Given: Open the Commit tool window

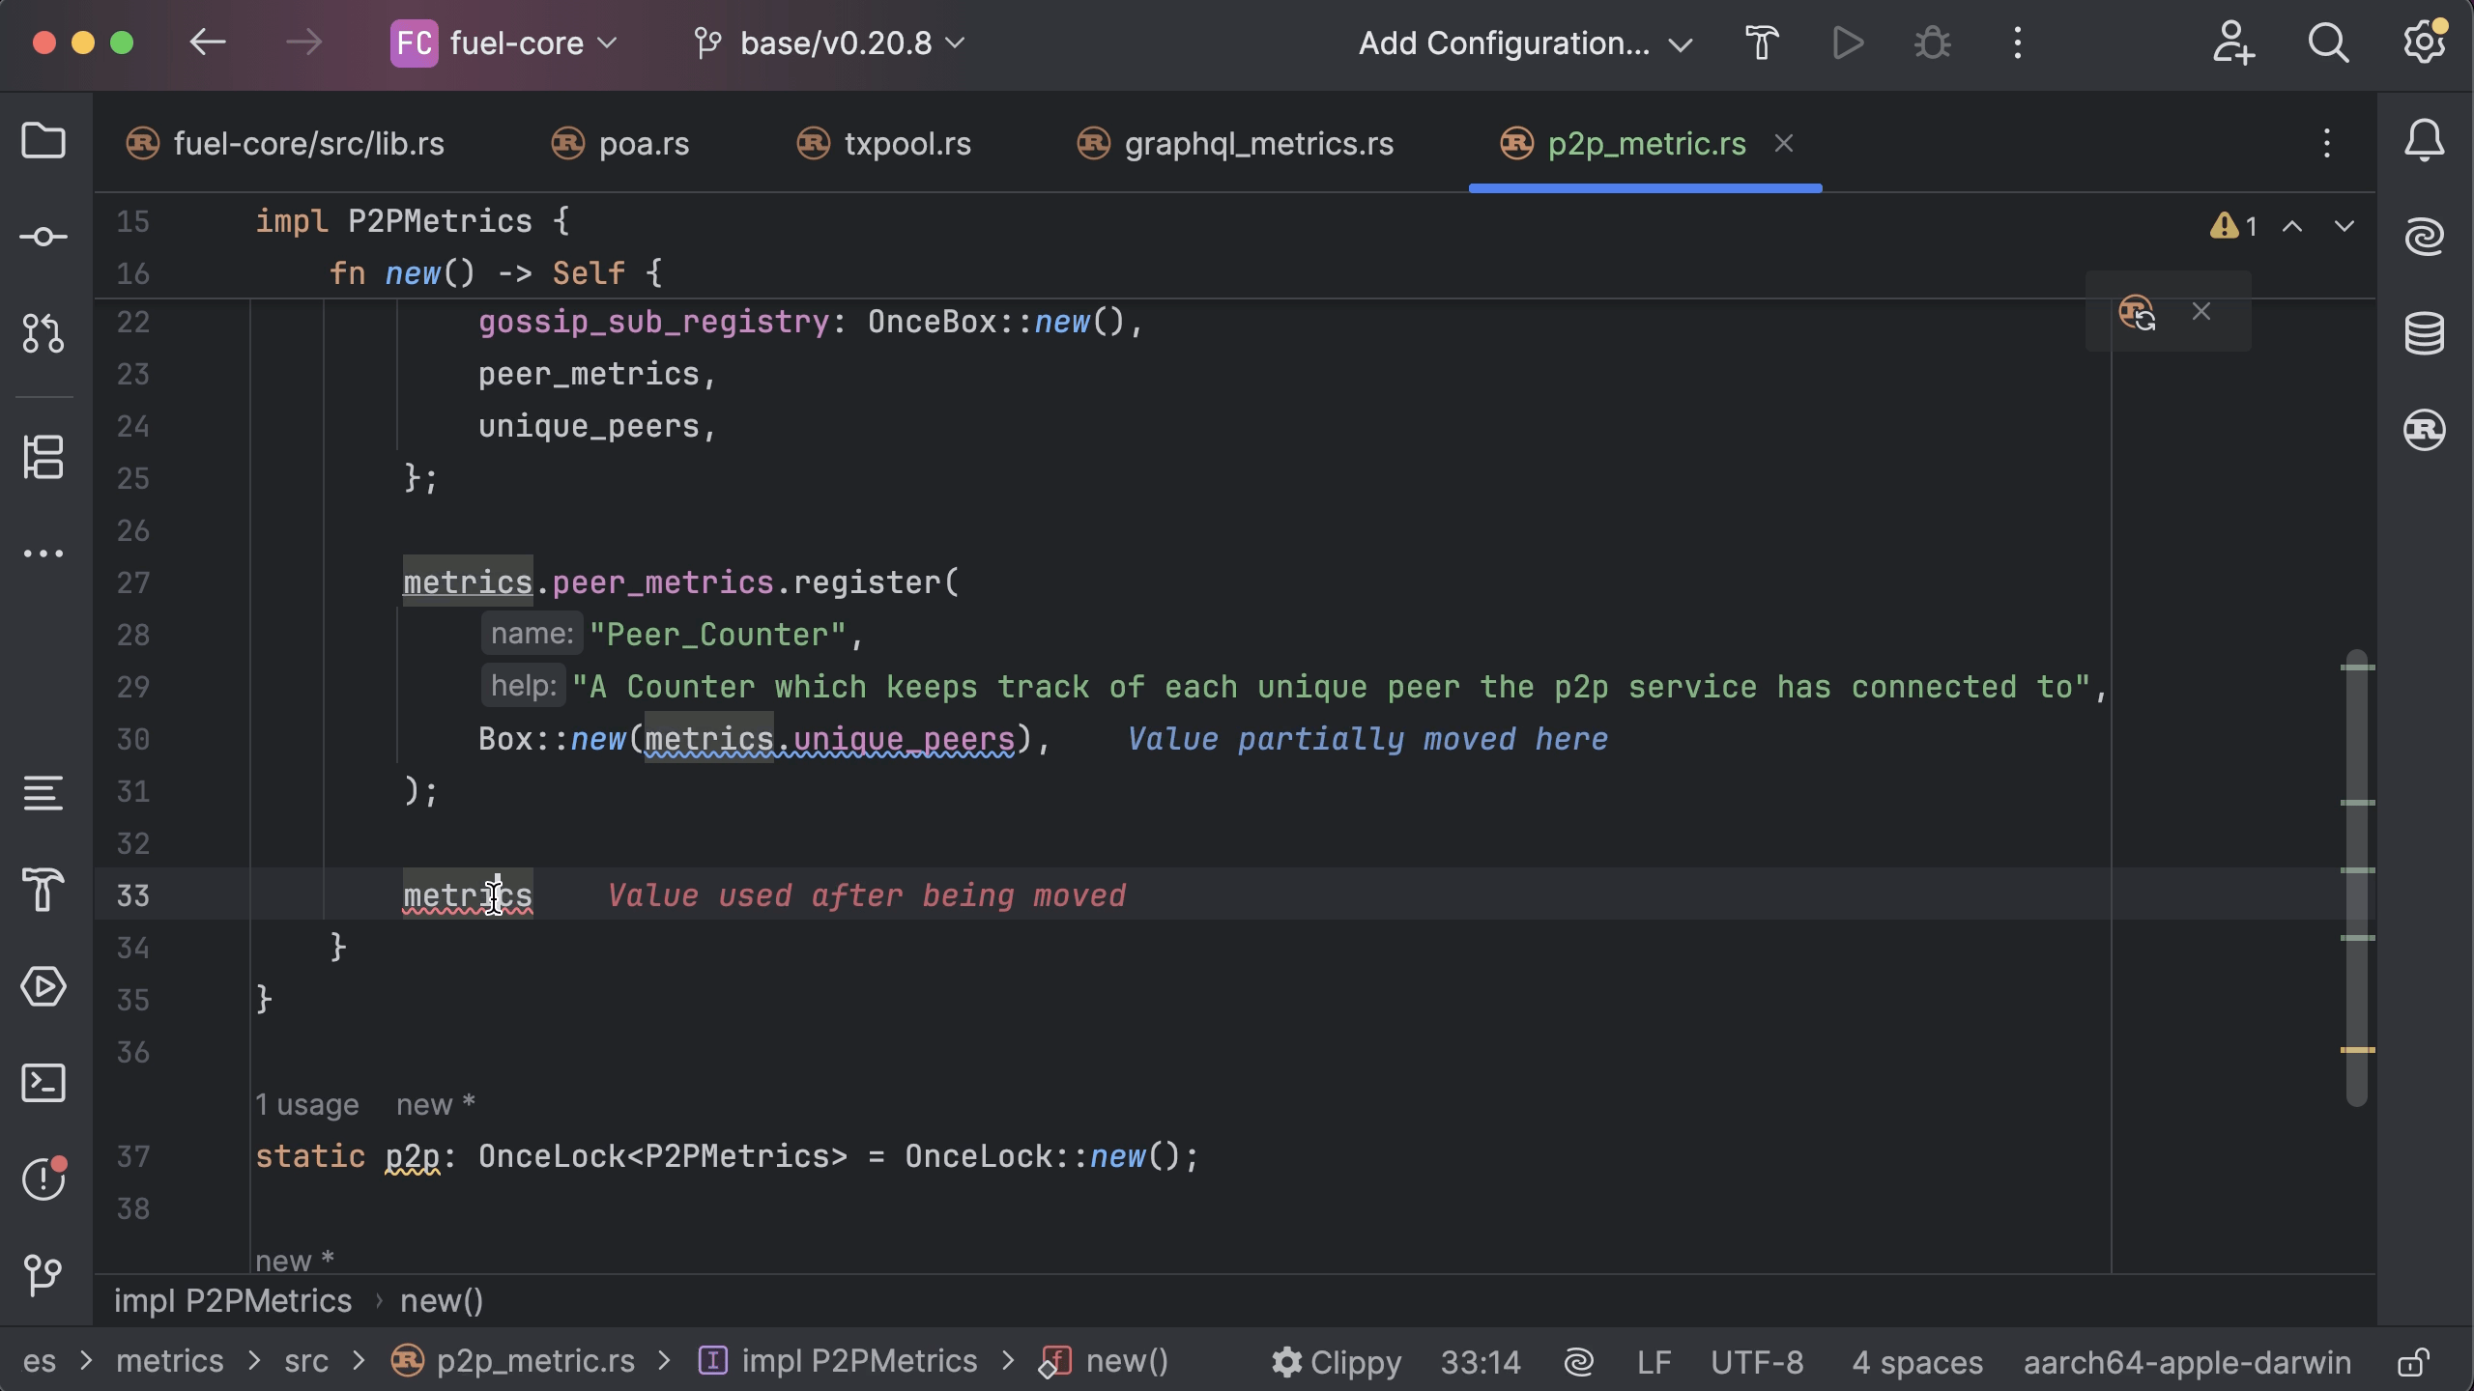Looking at the screenshot, I should pos(43,237).
